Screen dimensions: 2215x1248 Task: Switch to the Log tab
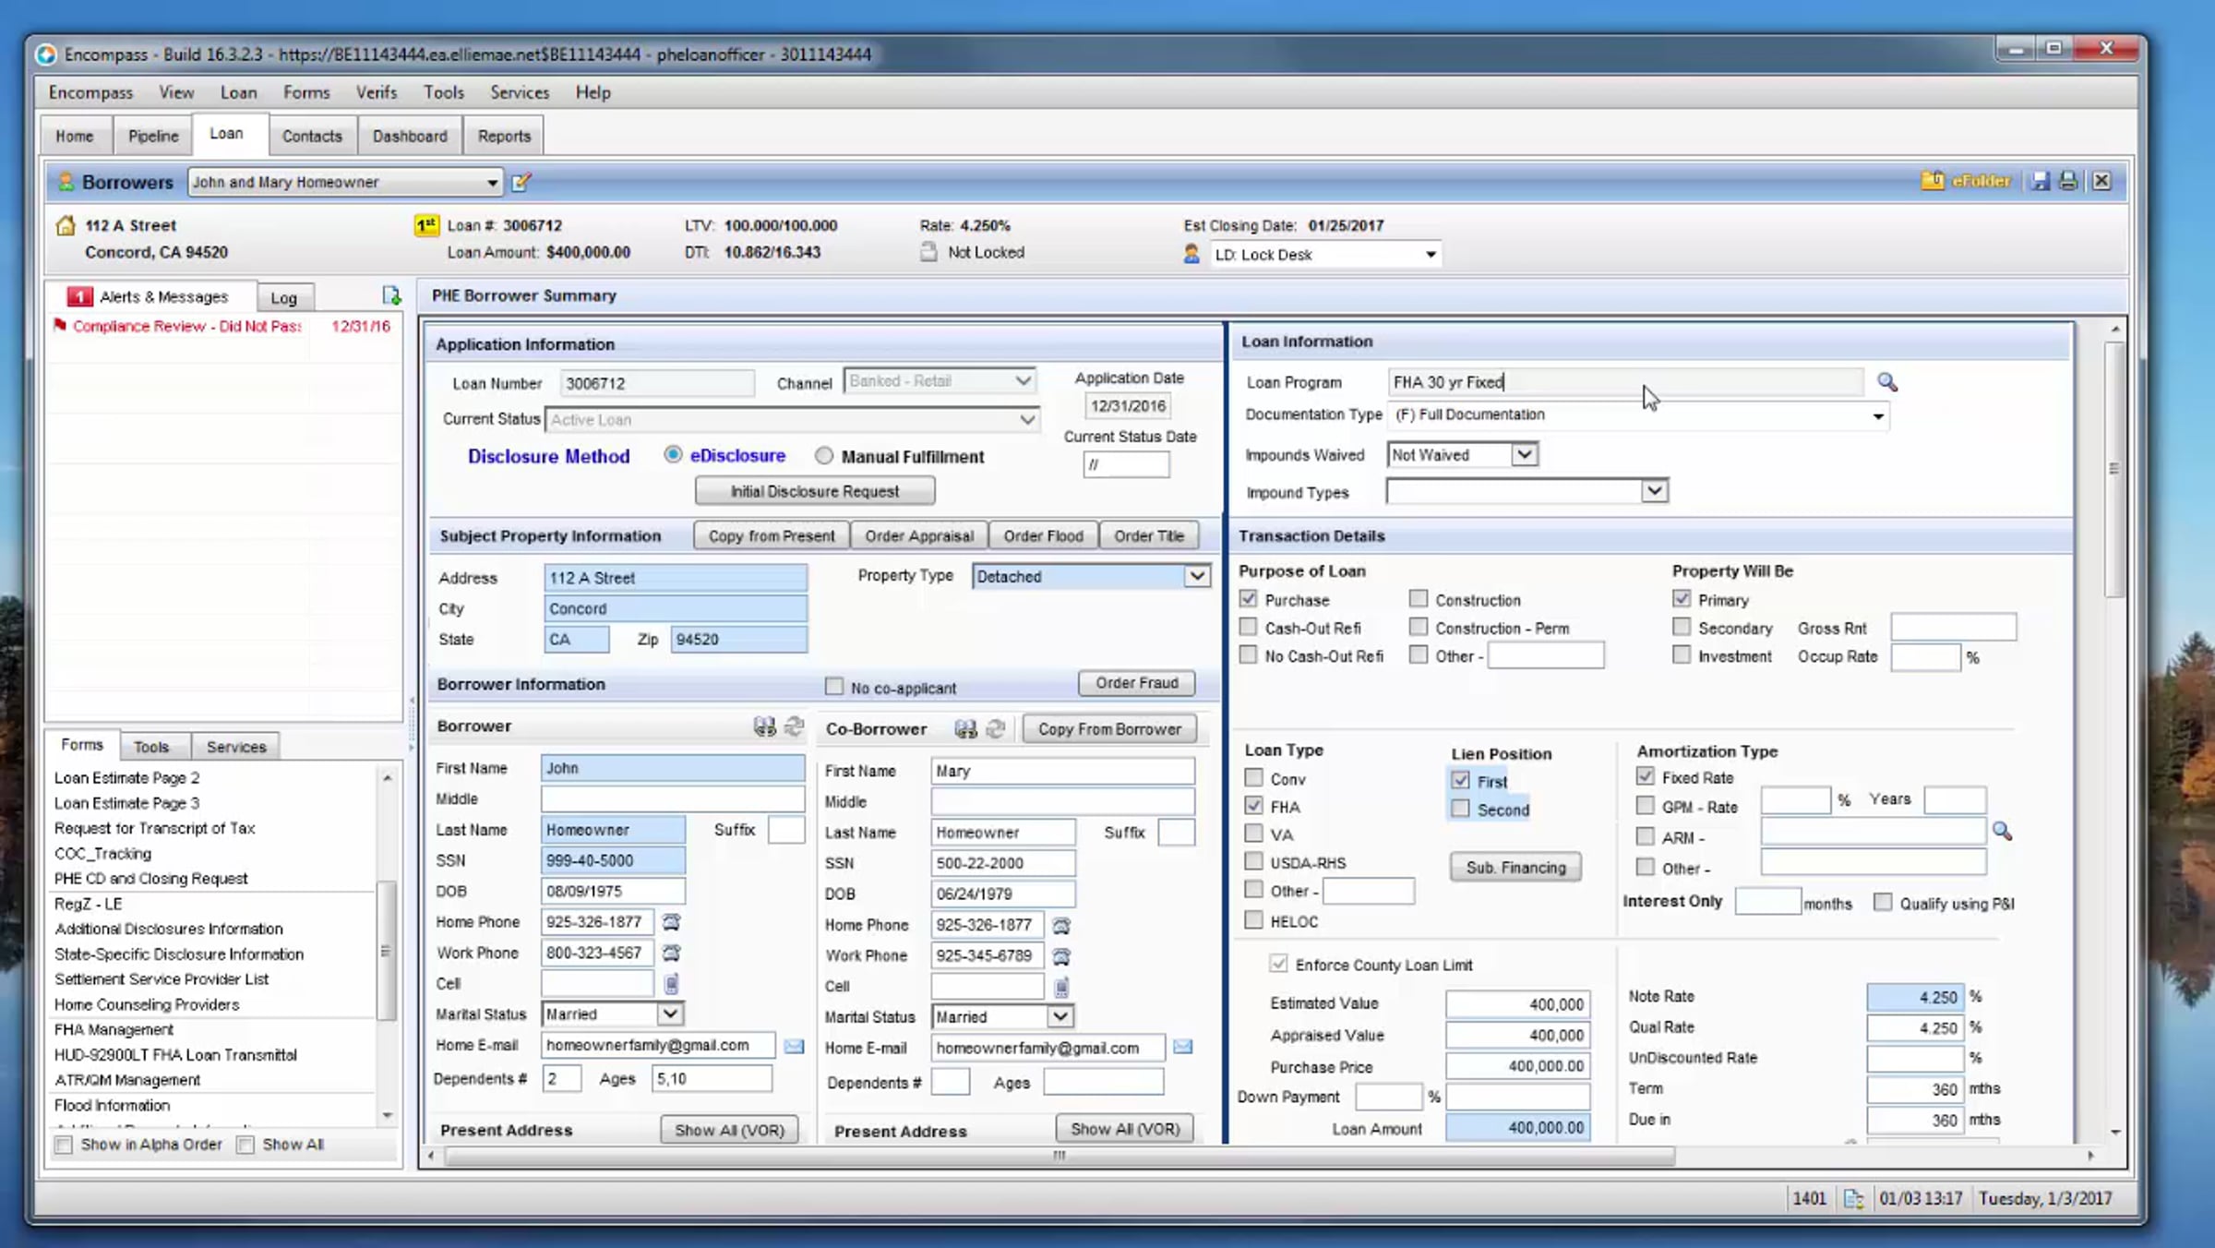284,297
